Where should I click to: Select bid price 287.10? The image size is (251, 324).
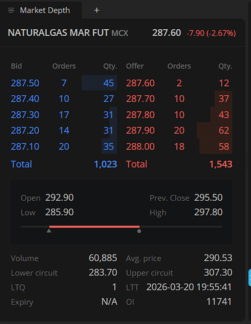tap(25, 146)
